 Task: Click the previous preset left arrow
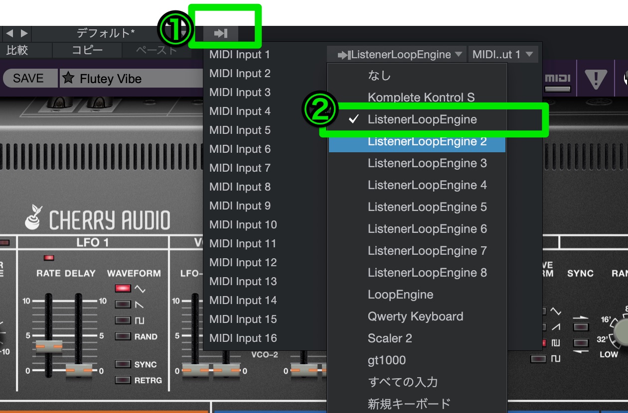tap(9, 33)
